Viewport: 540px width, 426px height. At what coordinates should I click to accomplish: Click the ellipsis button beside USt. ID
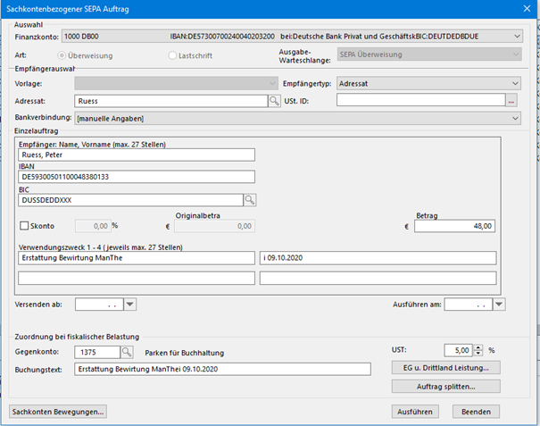tap(511, 102)
